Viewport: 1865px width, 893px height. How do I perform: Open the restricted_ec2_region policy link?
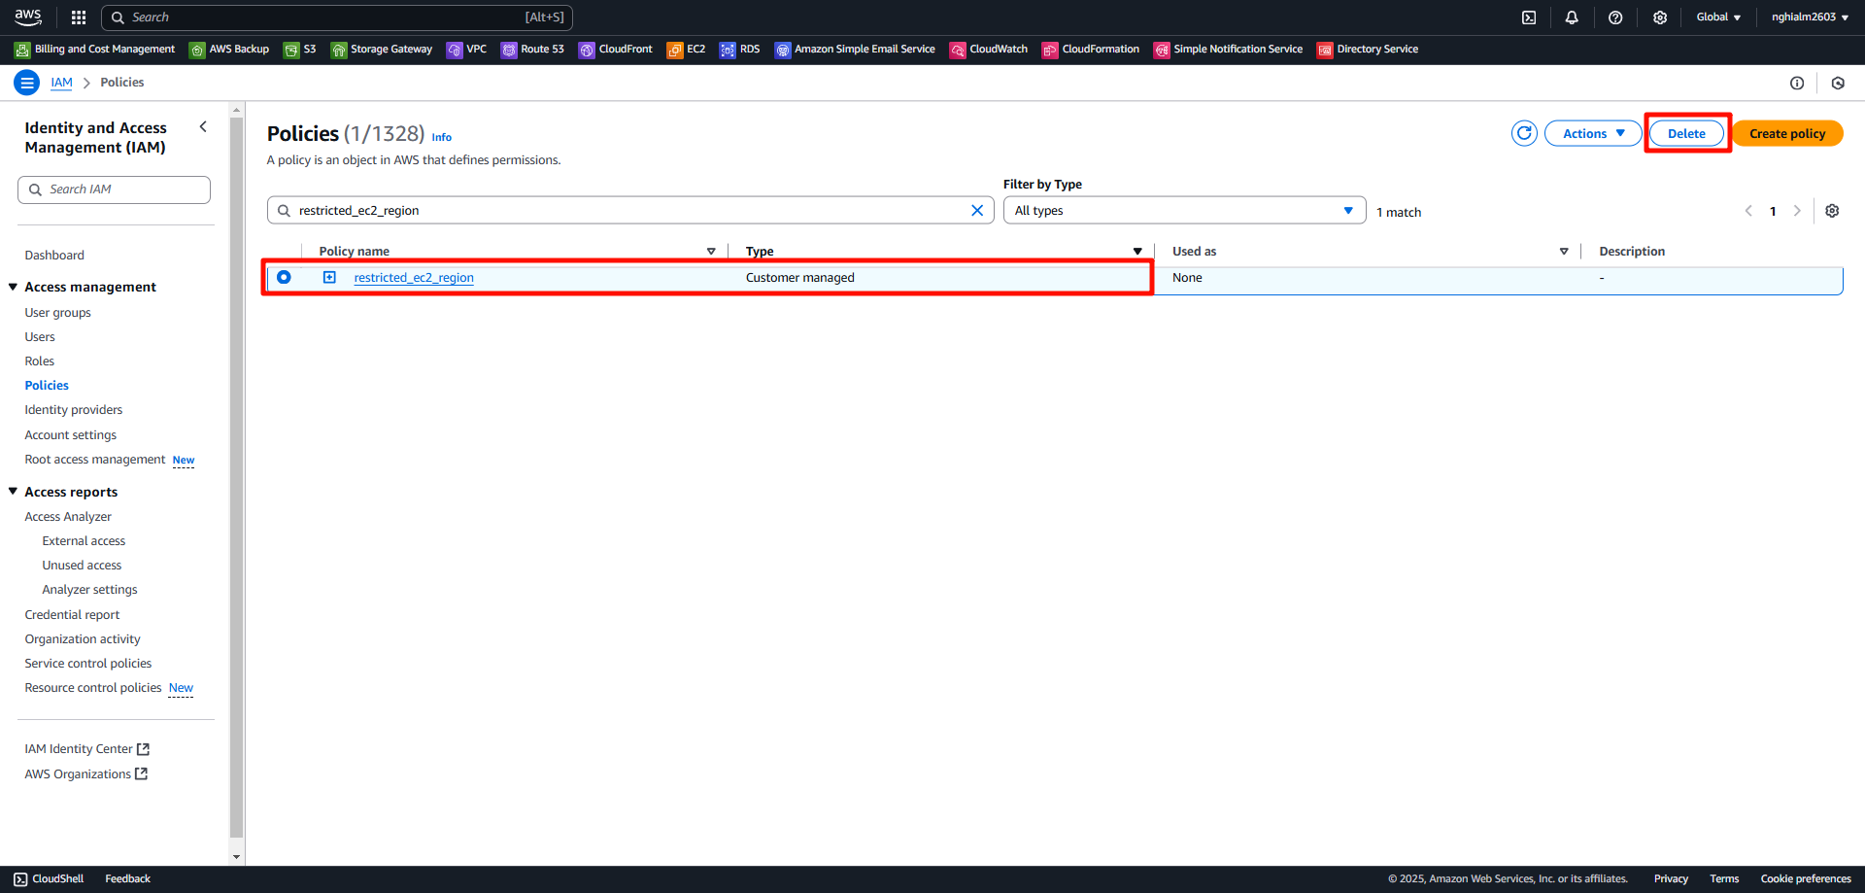pyautogui.click(x=414, y=278)
